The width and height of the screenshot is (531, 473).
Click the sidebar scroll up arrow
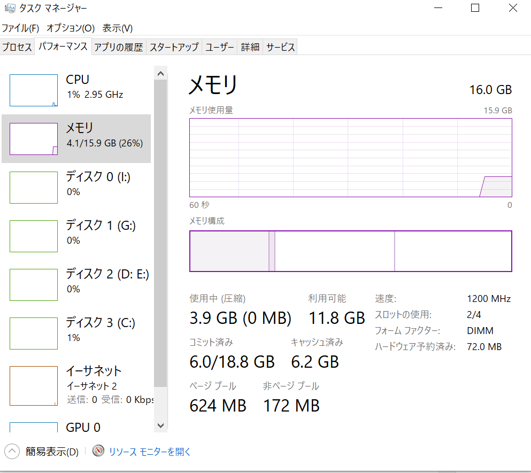coord(160,74)
